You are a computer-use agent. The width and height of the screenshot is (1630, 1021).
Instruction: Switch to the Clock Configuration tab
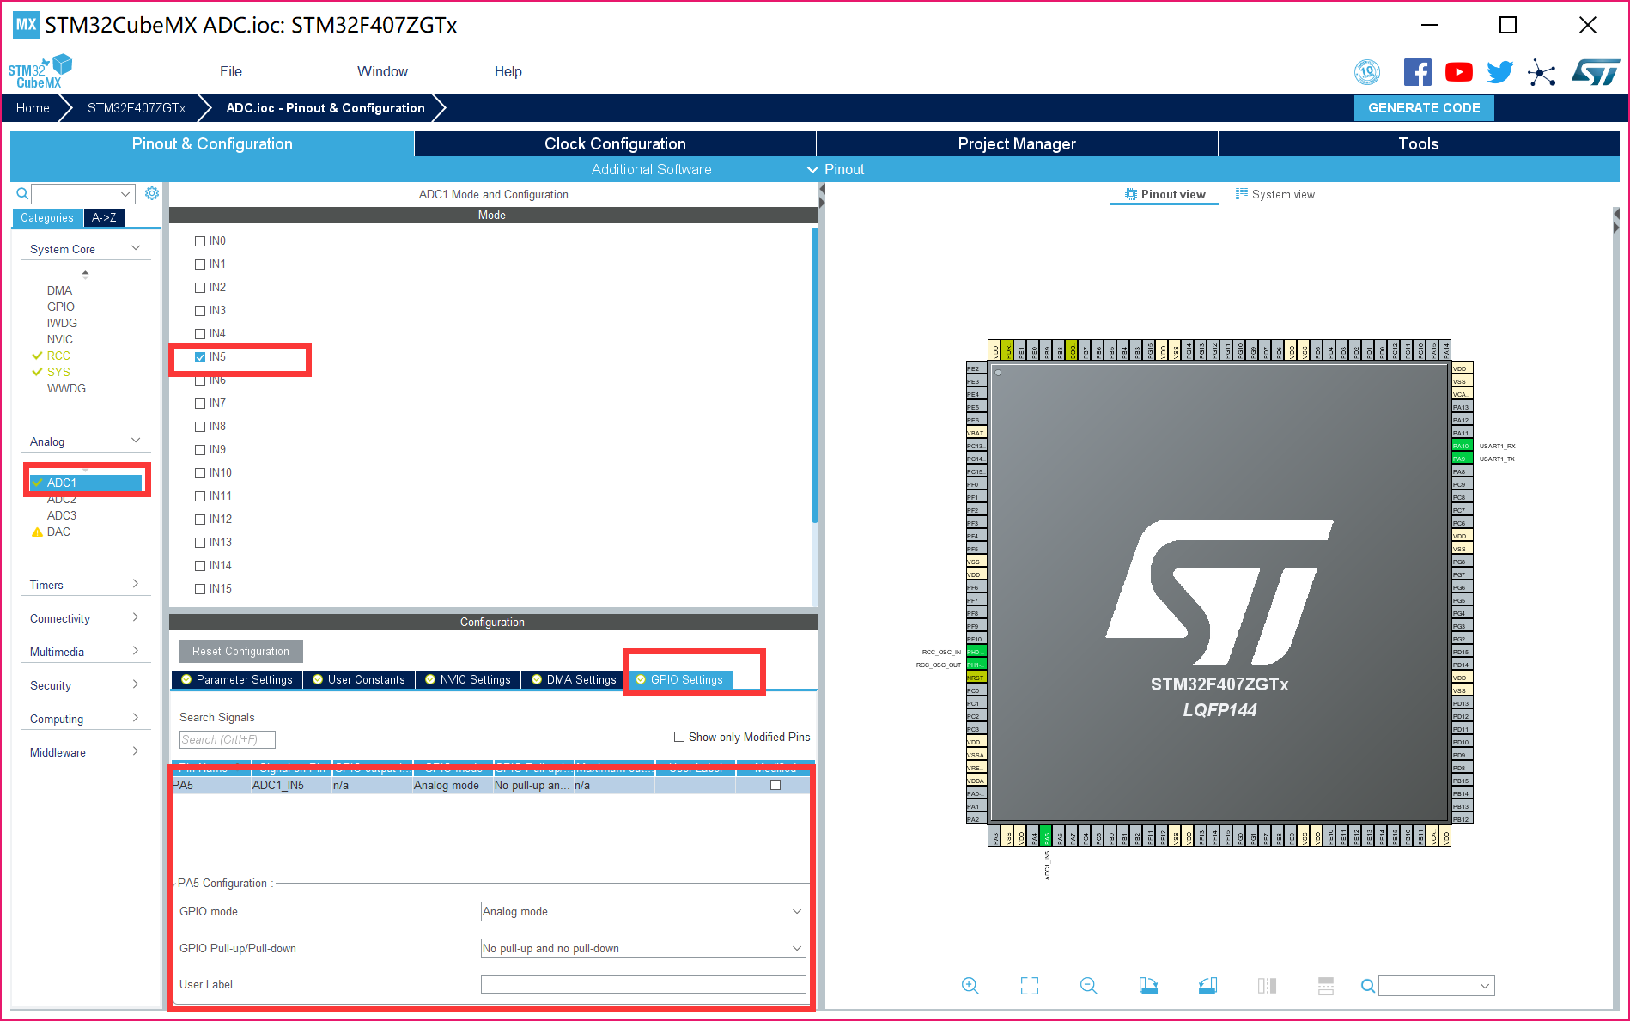pyautogui.click(x=614, y=143)
